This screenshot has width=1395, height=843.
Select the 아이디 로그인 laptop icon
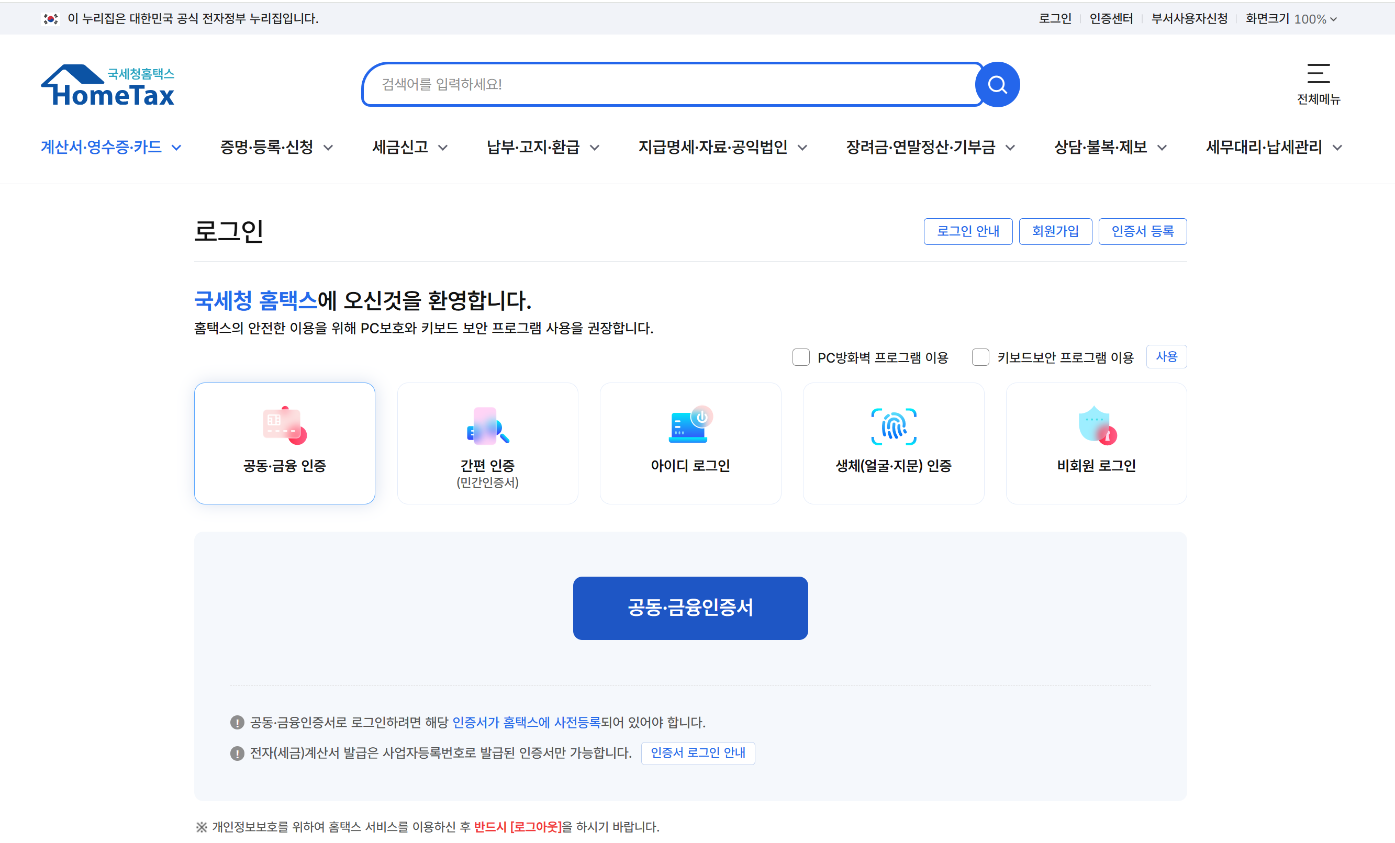691,424
